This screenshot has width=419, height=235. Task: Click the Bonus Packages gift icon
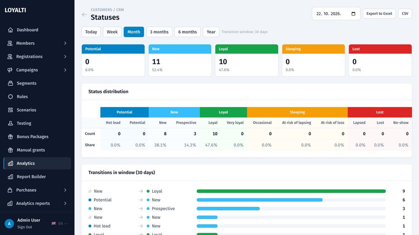tap(10, 136)
